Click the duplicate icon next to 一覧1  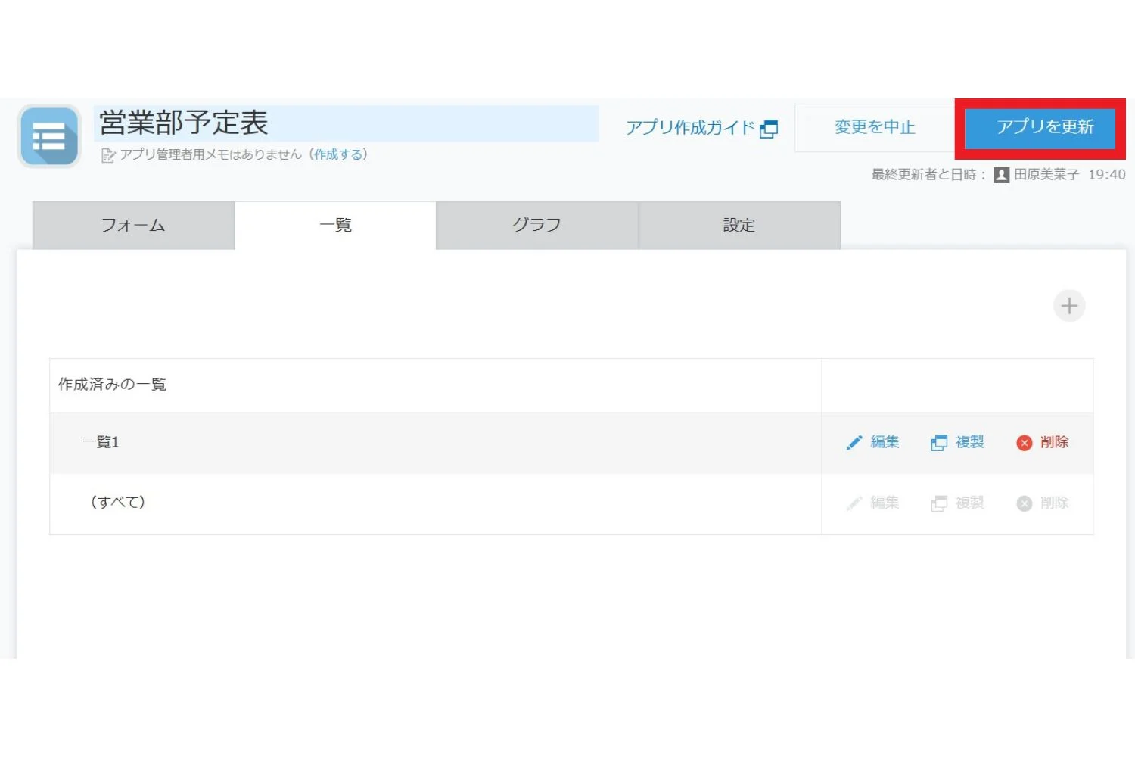pyautogui.click(x=939, y=442)
